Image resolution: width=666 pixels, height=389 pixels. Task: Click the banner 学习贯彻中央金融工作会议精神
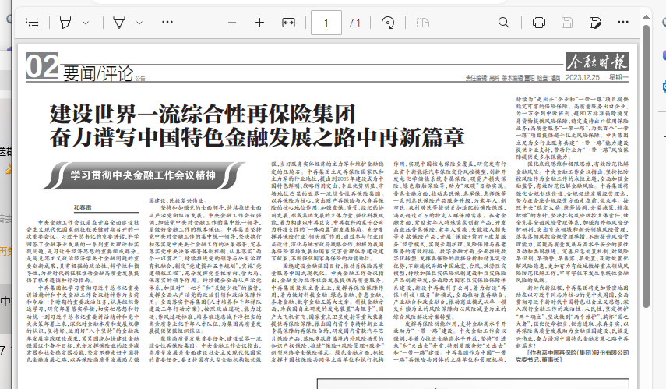click(143, 175)
